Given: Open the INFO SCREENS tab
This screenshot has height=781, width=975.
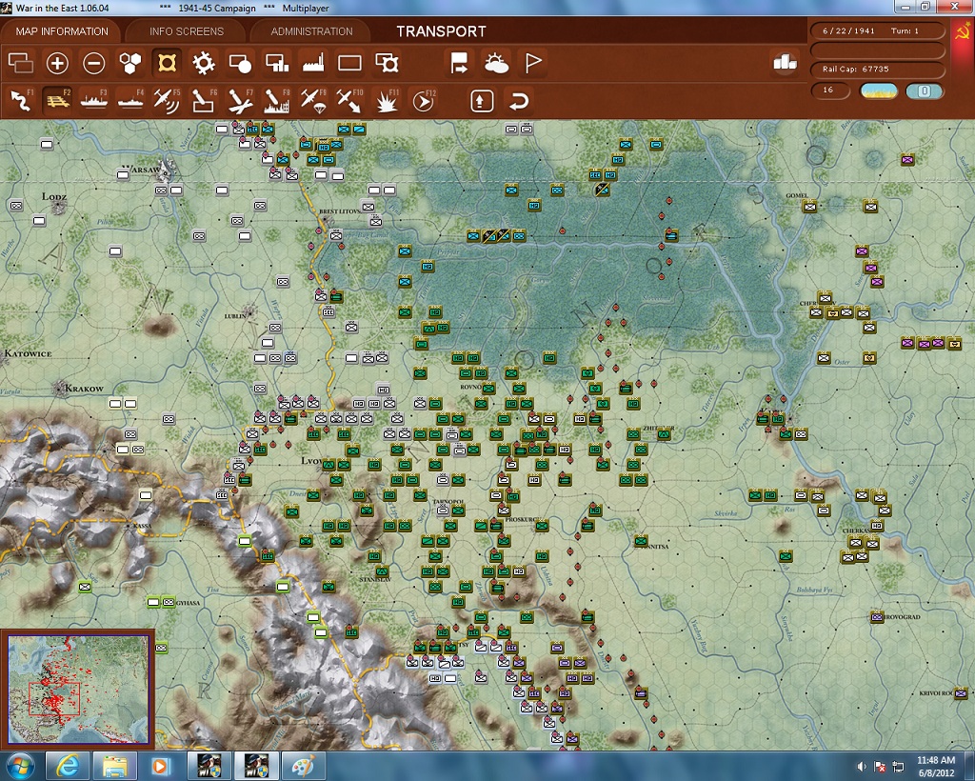Looking at the screenshot, I should point(186,31).
